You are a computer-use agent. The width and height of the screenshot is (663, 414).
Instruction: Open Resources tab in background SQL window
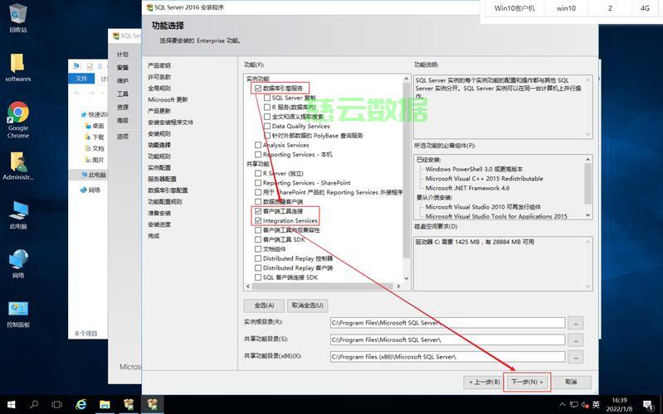123,107
